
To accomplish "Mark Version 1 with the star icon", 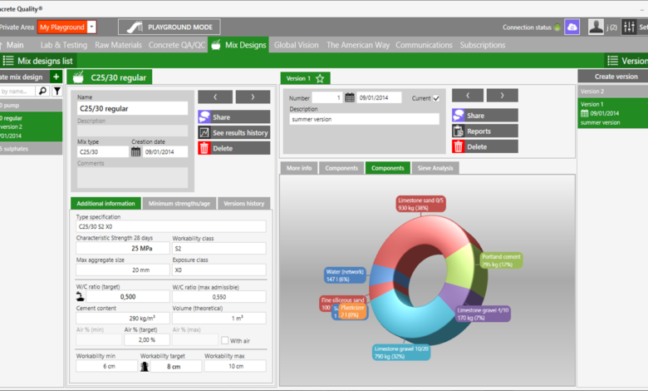I will coord(320,78).
